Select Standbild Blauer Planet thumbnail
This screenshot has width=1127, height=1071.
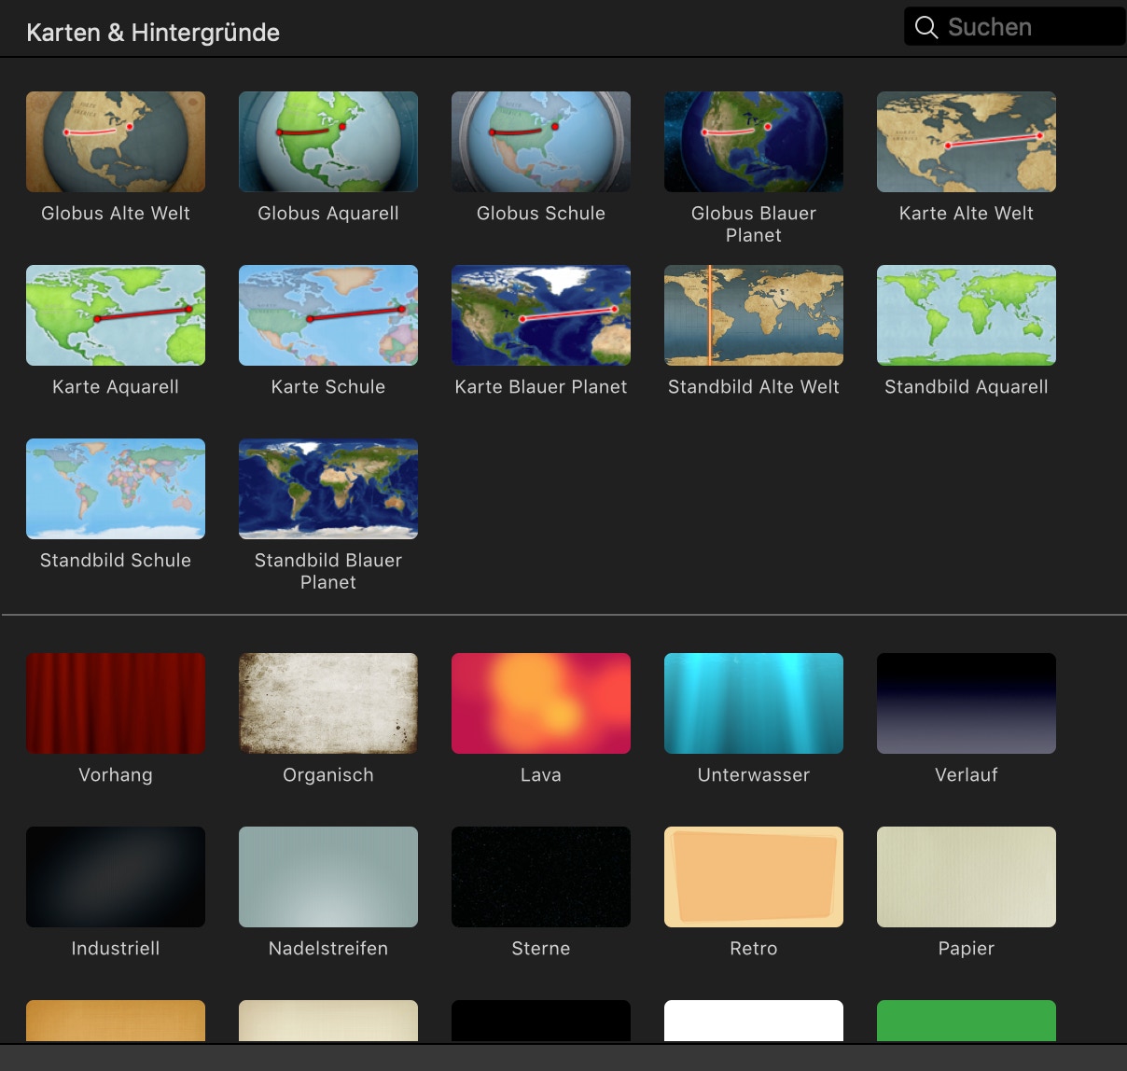(x=328, y=489)
